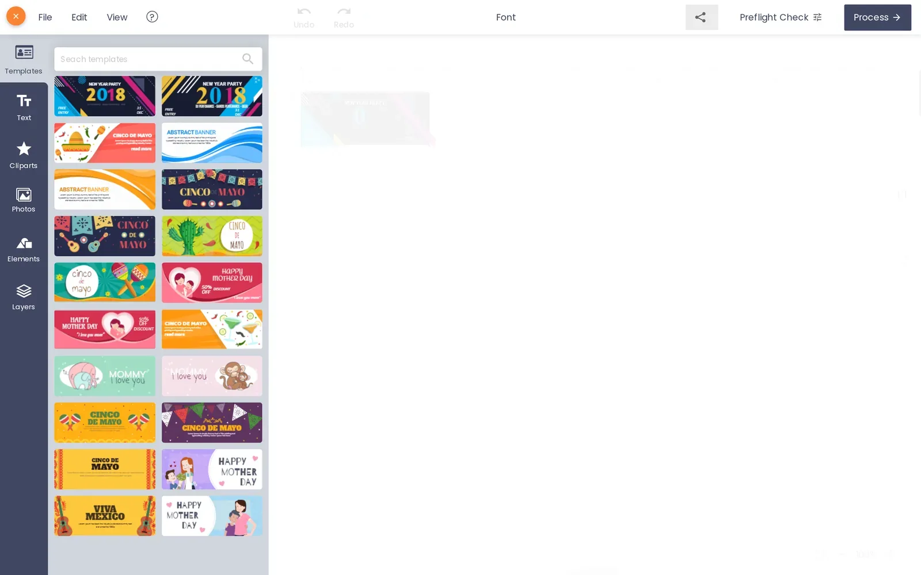
Task: Choose the white Happy Mother Day hug template
Action: point(212,516)
